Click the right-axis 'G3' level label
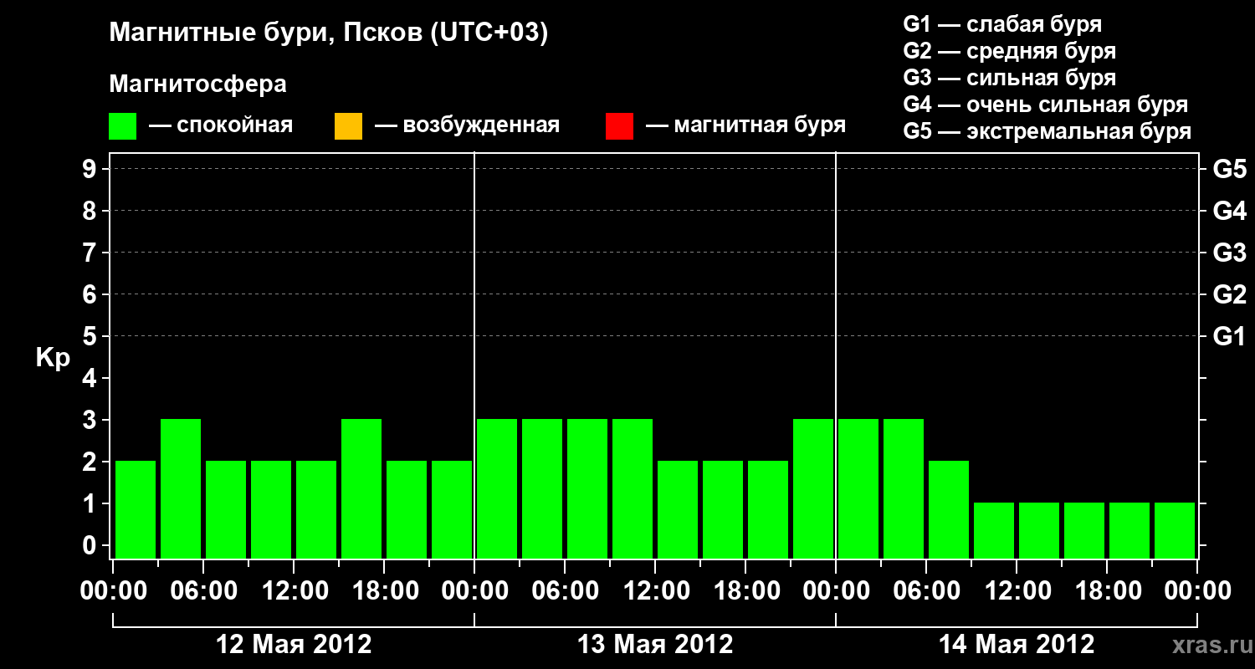The image size is (1255, 669). tap(1229, 253)
